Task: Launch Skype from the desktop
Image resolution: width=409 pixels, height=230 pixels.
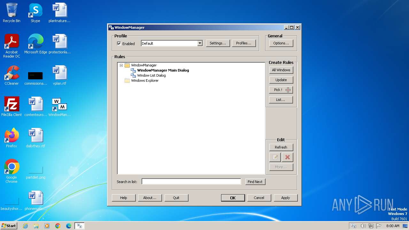Action: (x=35, y=13)
